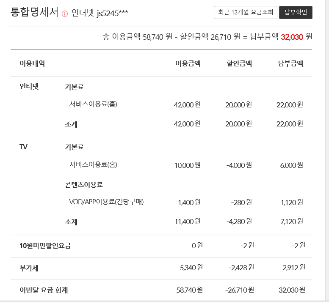Click the 통합명세서 heading

tap(34, 13)
